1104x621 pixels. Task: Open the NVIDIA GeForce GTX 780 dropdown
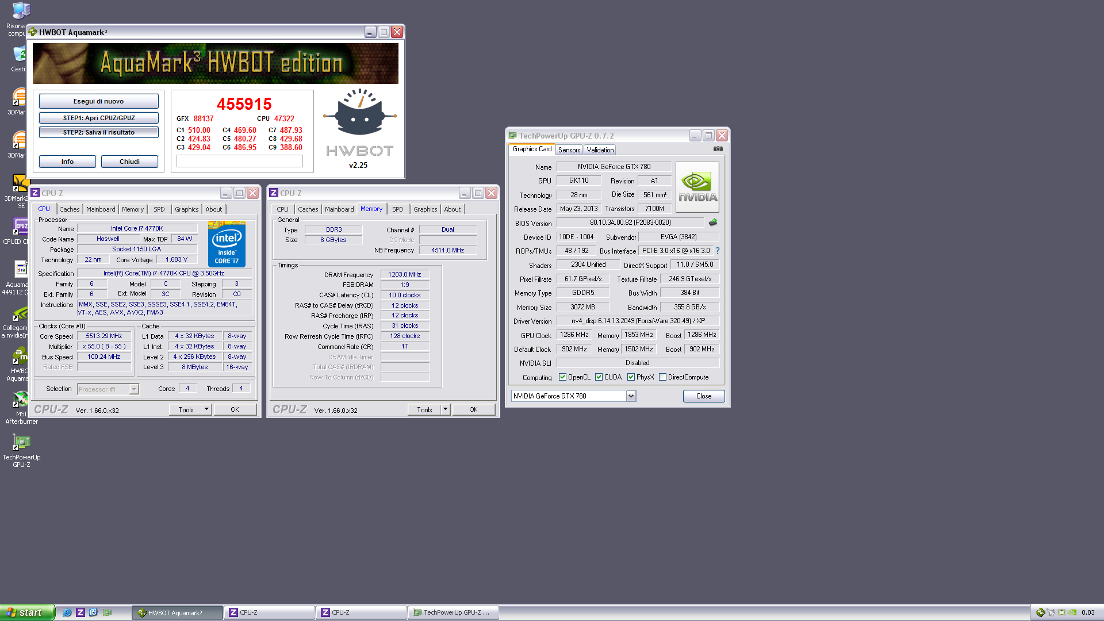631,396
